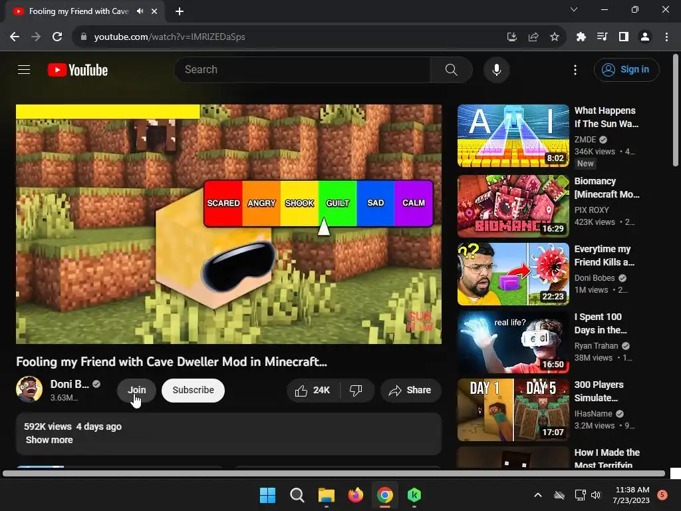Viewport: 681px width, 511px height.
Task: Click the '300 Players Simulate...' title
Action: click(x=599, y=391)
